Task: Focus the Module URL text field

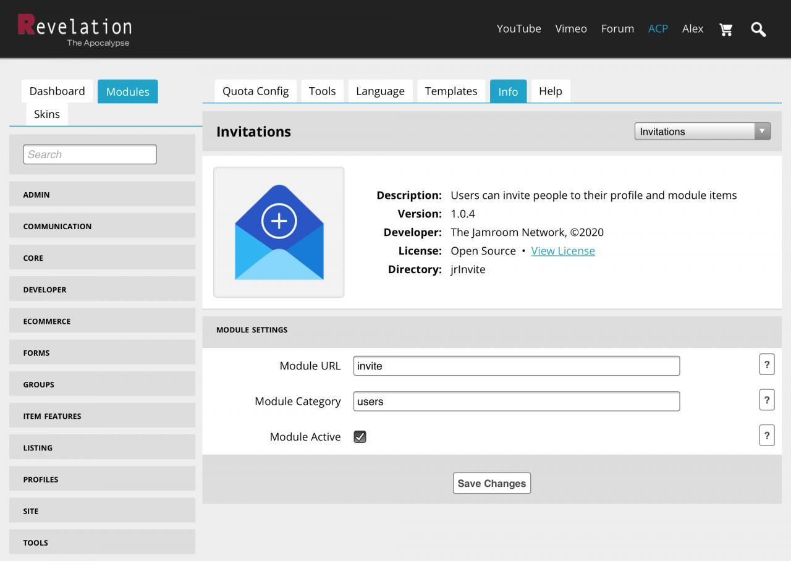Action: pos(516,366)
